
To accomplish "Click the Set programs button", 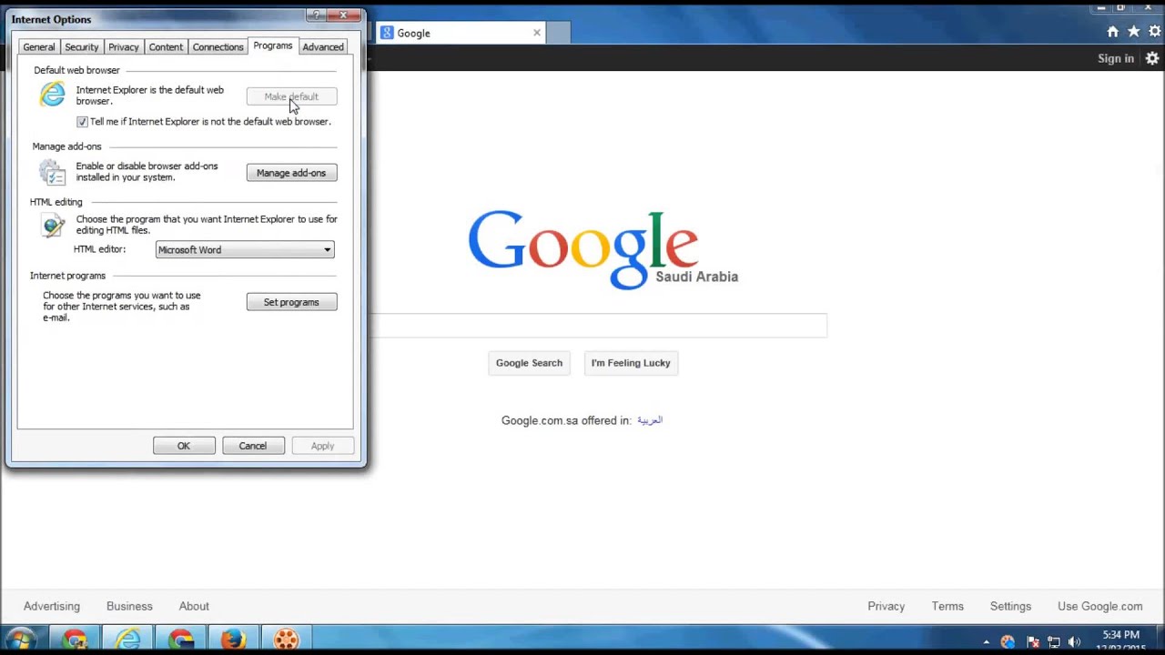I will (291, 302).
